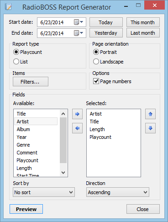Close the window with red X
This screenshot has width=168, height=222.
point(155,5)
